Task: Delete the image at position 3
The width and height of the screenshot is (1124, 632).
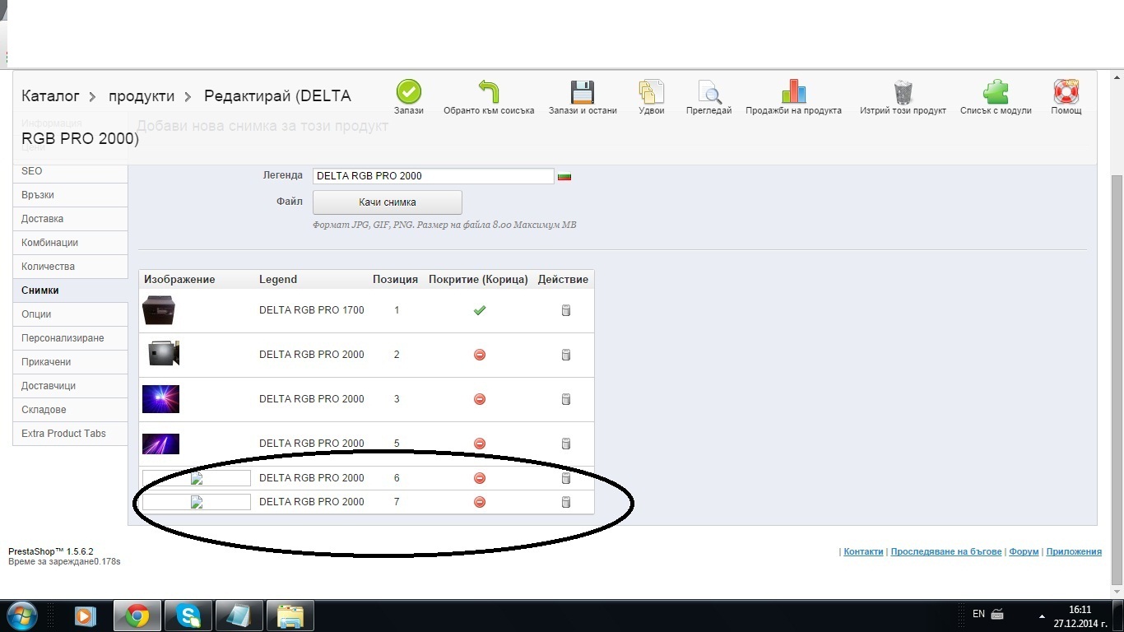Action: point(566,399)
